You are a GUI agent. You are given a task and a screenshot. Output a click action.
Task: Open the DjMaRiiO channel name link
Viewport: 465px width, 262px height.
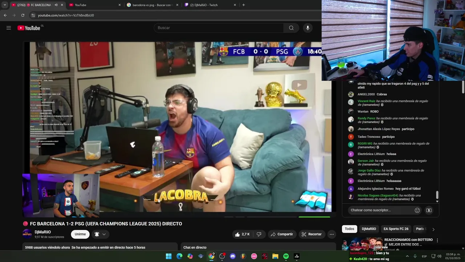pos(43,232)
